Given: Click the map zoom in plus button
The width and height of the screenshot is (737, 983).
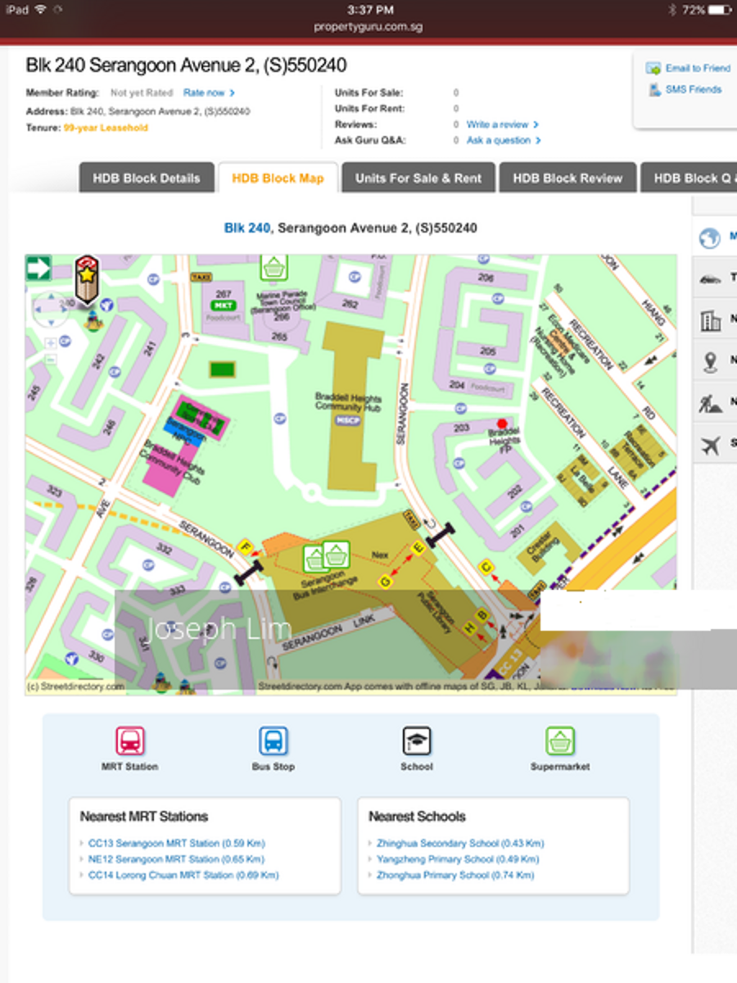Looking at the screenshot, I should click(51, 343).
